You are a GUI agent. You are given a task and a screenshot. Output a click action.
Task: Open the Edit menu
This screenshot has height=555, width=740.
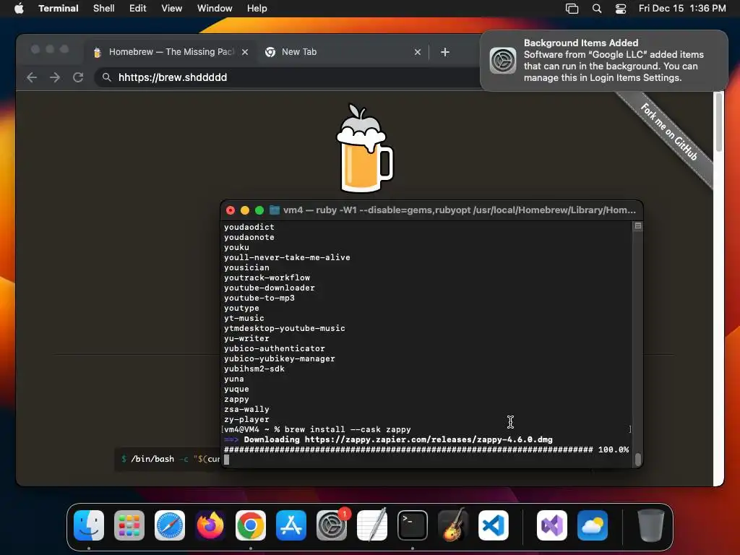pos(137,8)
